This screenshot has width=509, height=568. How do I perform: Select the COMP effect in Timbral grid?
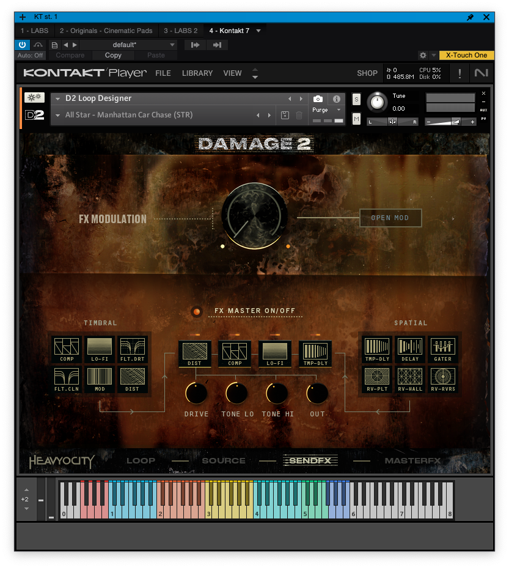pyautogui.click(x=67, y=349)
